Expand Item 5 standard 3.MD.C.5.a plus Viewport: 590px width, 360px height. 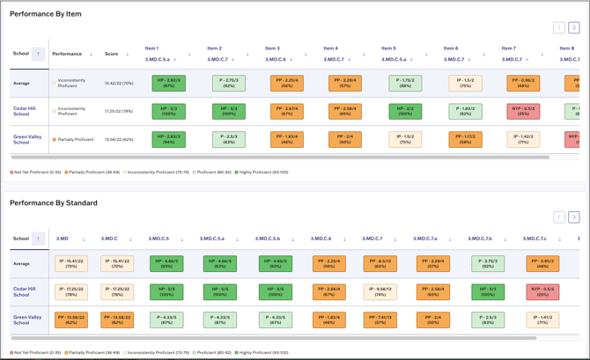[411, 60]
